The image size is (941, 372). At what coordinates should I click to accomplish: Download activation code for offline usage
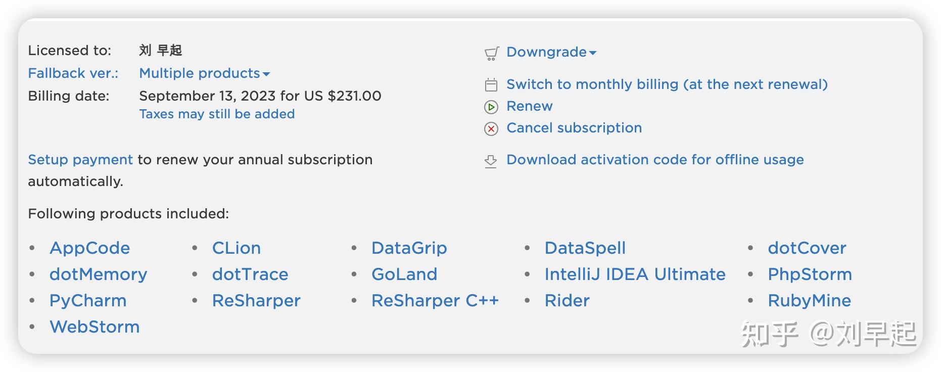655,160
